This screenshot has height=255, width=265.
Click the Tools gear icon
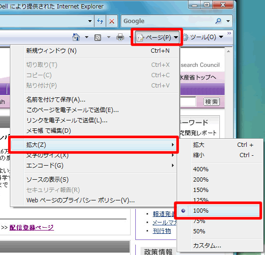186,37
